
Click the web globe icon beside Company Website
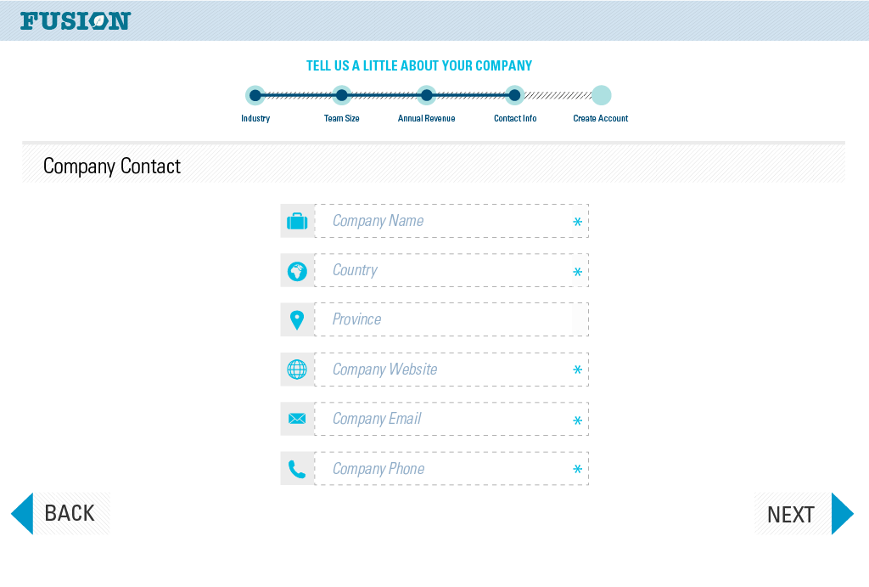297,369
